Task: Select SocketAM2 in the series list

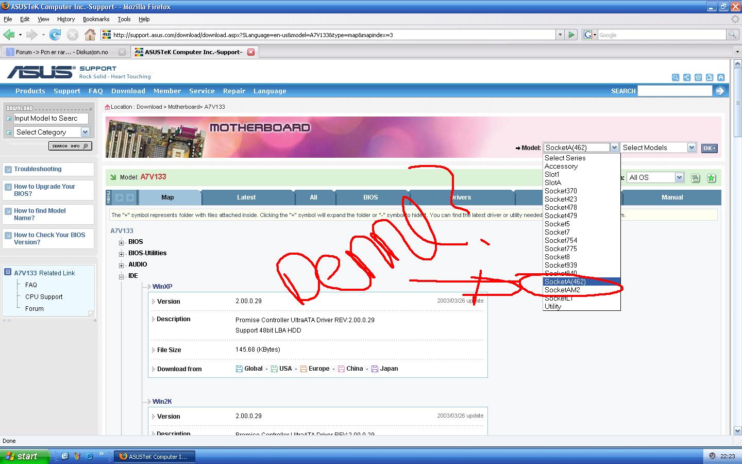Action: coord(581,290)
